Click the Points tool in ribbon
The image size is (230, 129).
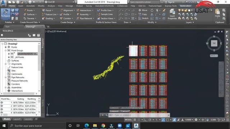click(x=29, y=10)
